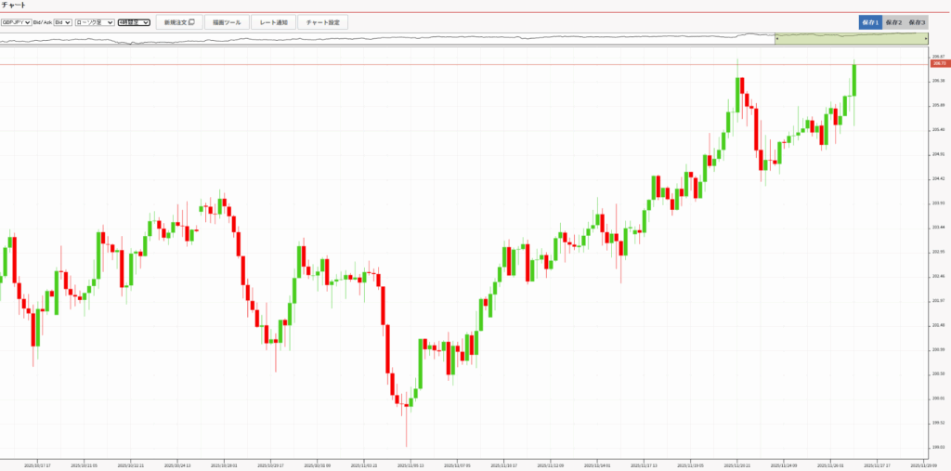Select the 保存1 saved layout tab

tap(869, 21)
